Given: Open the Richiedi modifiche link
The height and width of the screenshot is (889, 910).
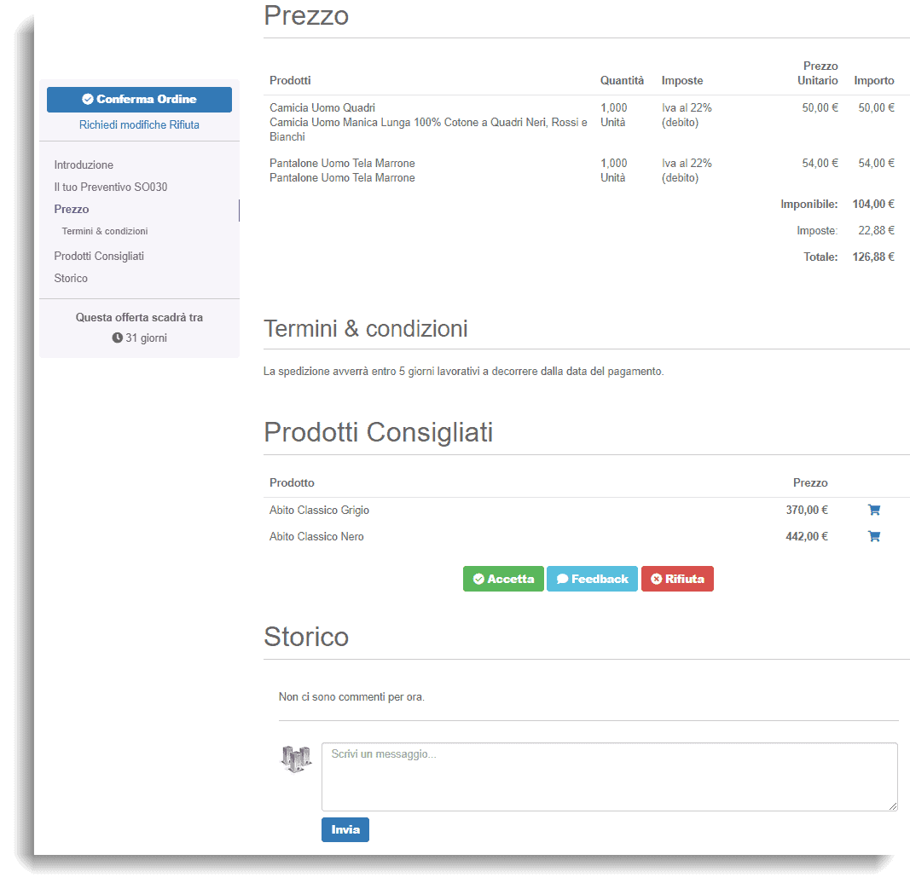Looking at the screenshot, I should click(x=123, y=124).
